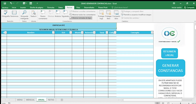The width and height of the screenshot is (196, 104).
Task: Switch to Diseño de página tab
Action: (x=37, y=7)
